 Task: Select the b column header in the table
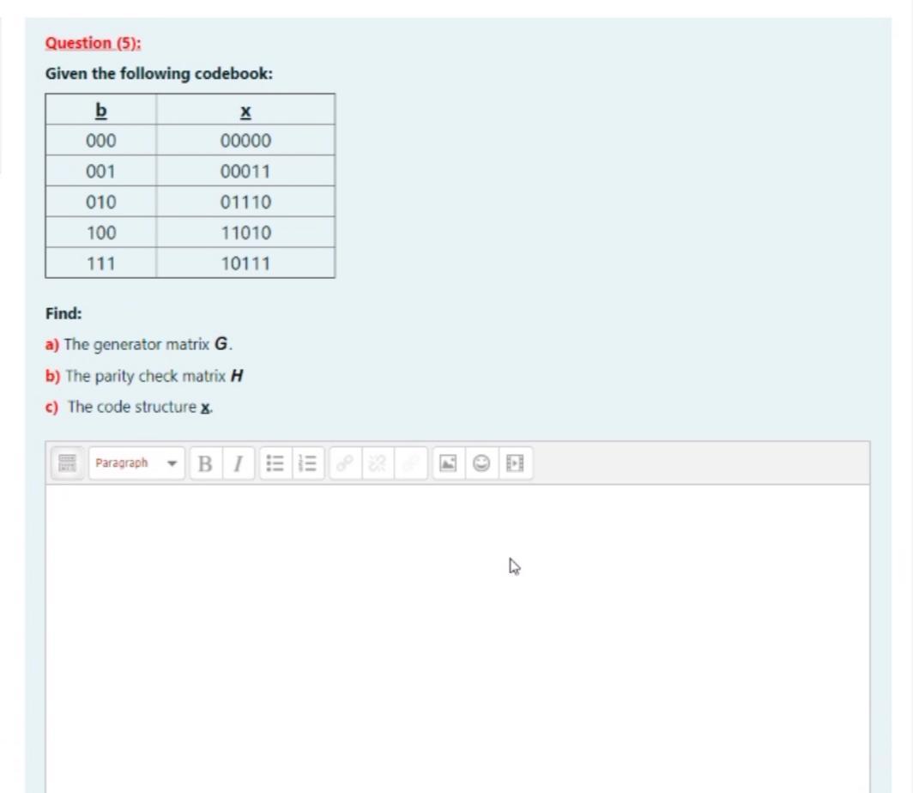coord(100,110)
